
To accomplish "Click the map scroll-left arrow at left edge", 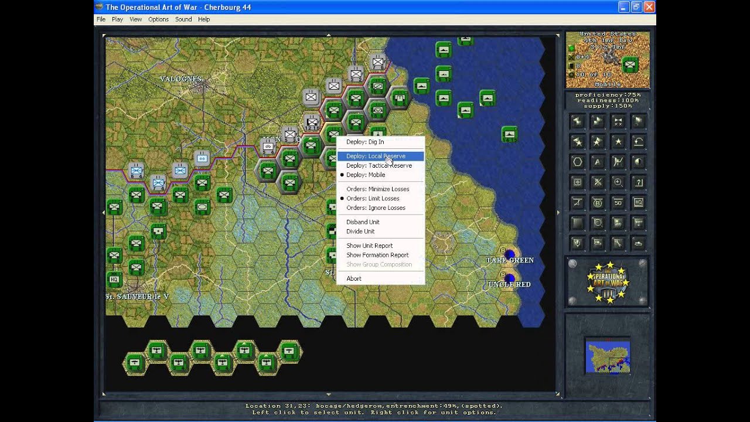I will click(104, 213).
